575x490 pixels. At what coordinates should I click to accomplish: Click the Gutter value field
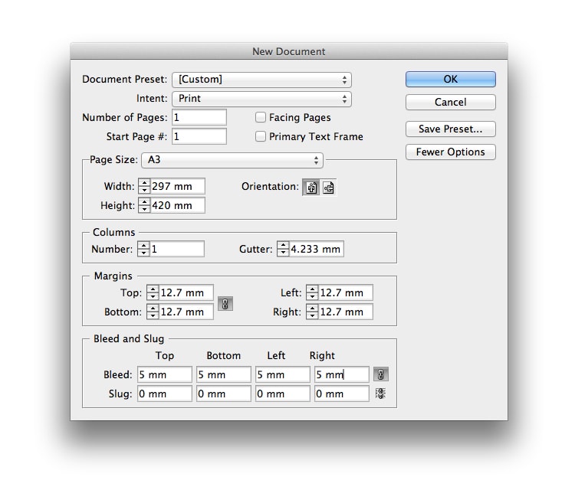316,249
